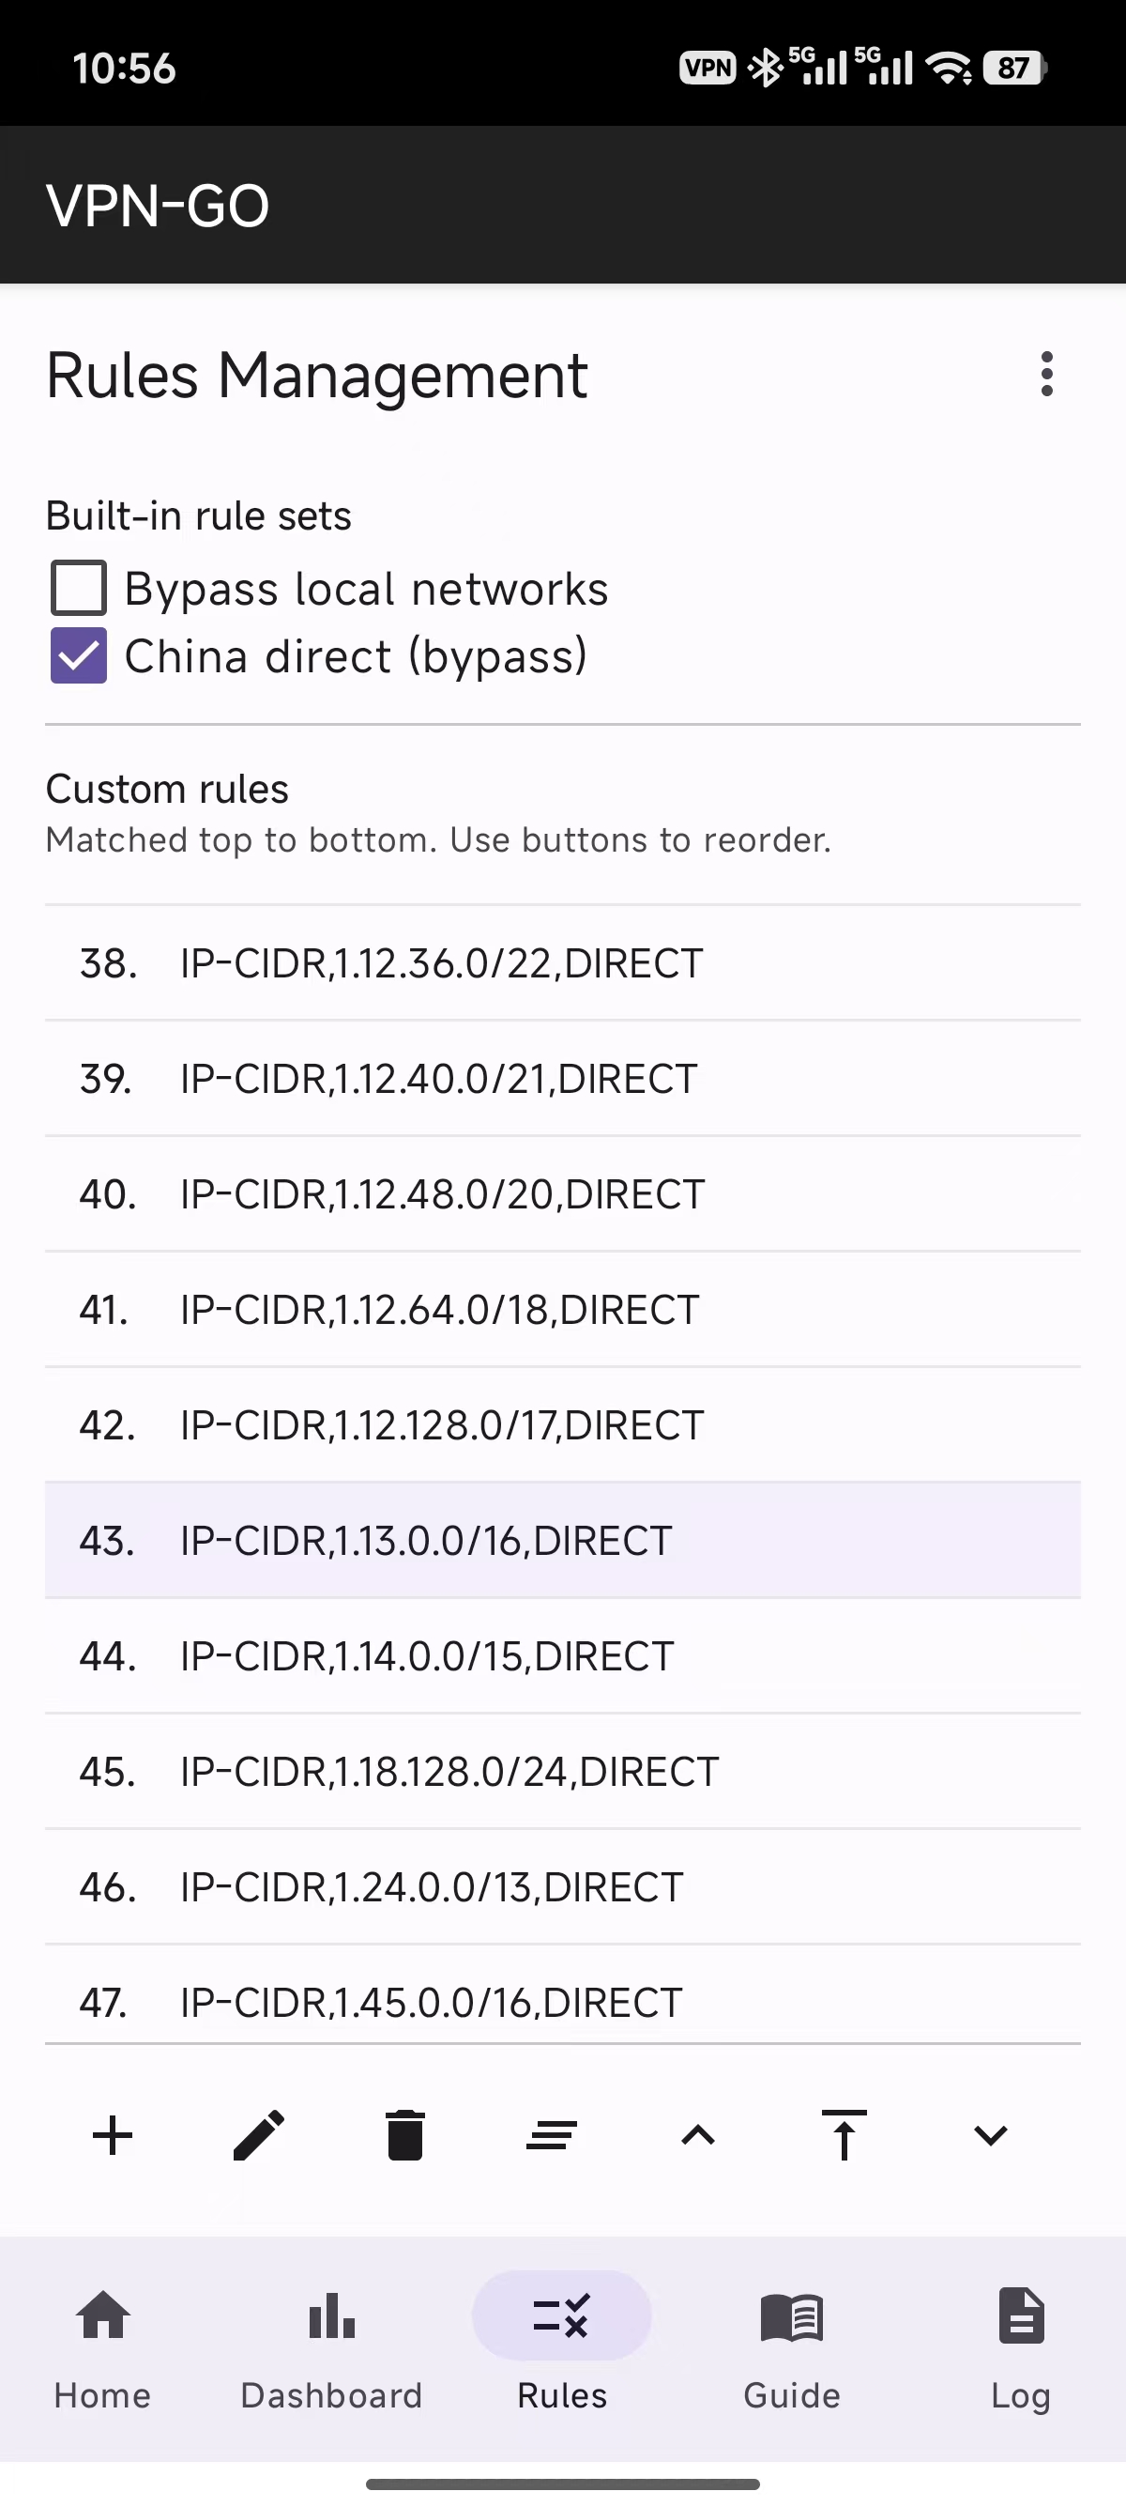The width and height of the screenshot is (1126, 2507).
Task: Edit the selected rule with pencil icon
Action: click(259, 2136)
